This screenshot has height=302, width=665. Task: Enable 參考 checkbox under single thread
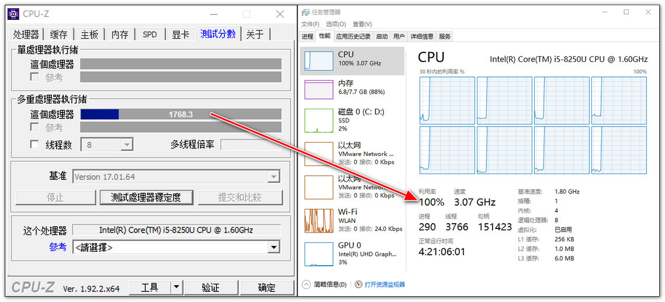pyautogui.click(x=35, y=77)
